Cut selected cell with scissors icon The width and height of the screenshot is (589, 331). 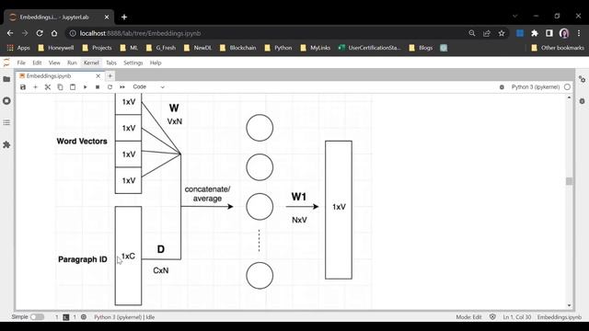tap(48, 87)
